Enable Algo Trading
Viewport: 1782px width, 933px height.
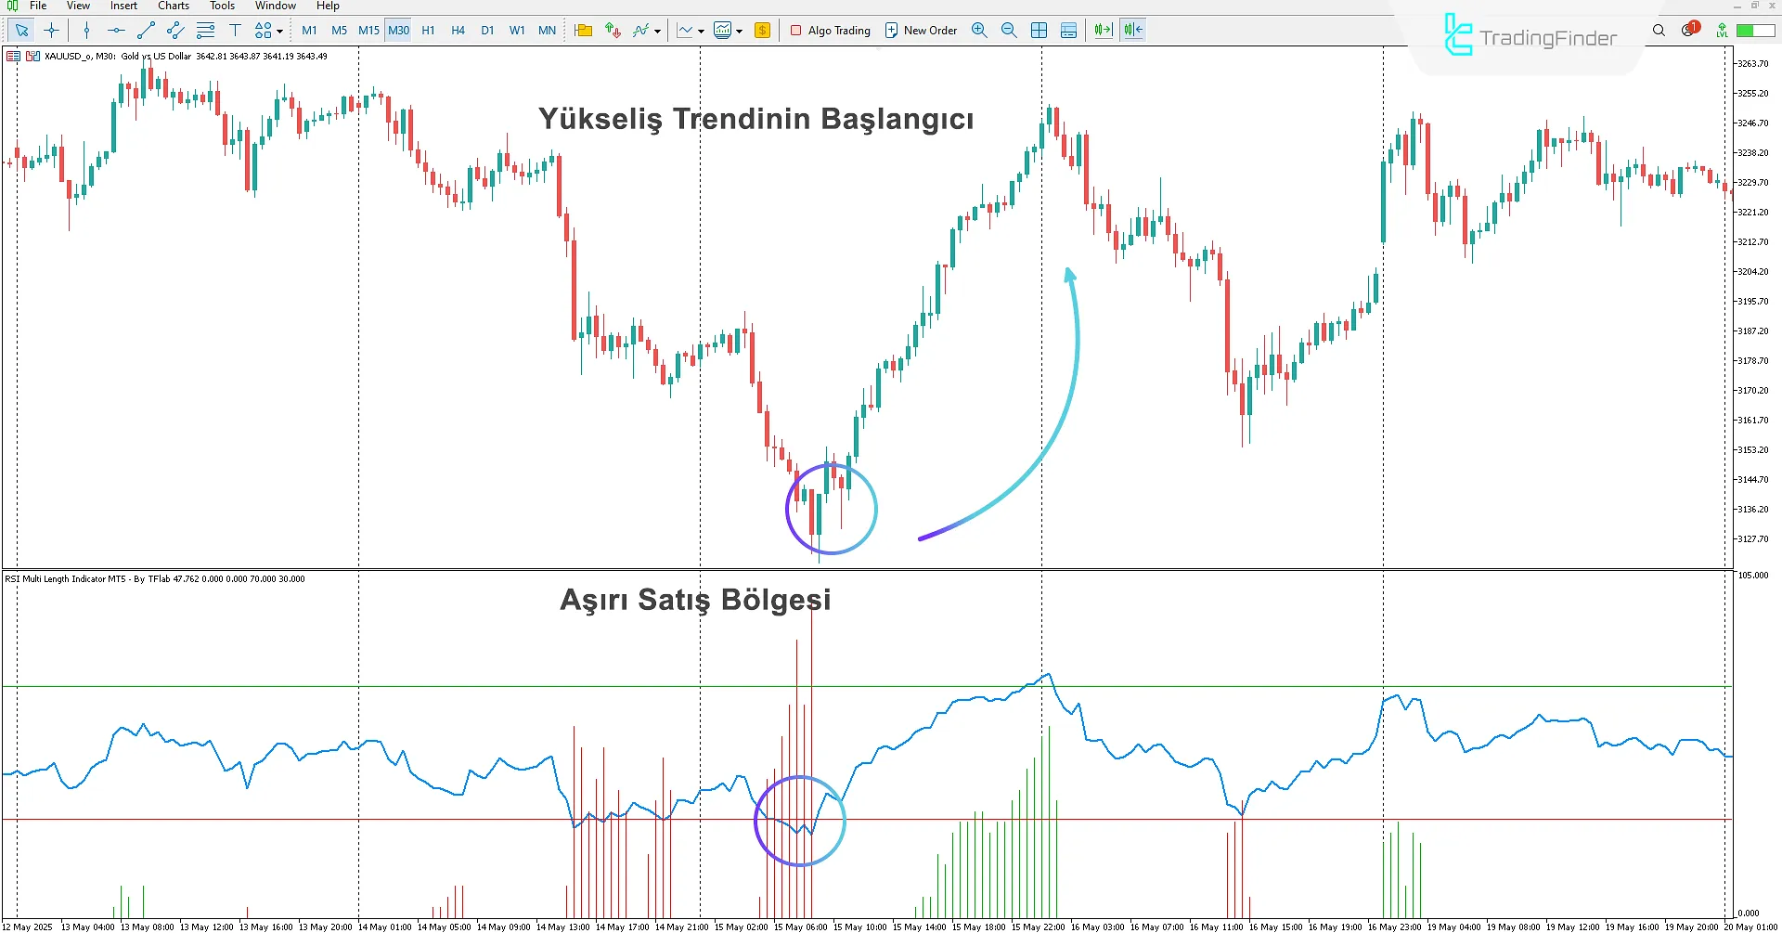831,30
